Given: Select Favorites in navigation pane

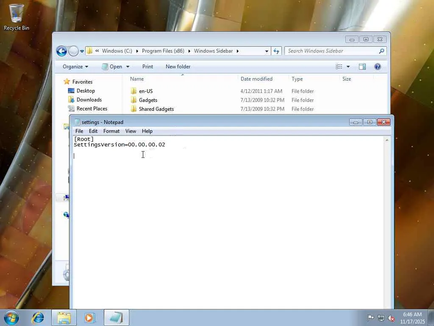Looking at the screenshot, I should (x=82, y=82).
